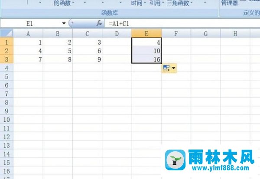The image size is (260, 179).
Task: Select row 5 header
Action: click(x=6, y=77)
